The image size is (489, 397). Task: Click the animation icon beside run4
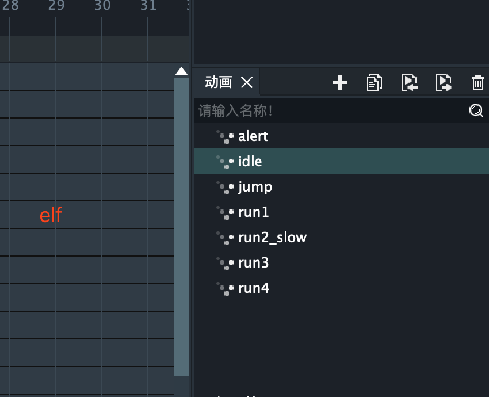[x=226, y=288]
